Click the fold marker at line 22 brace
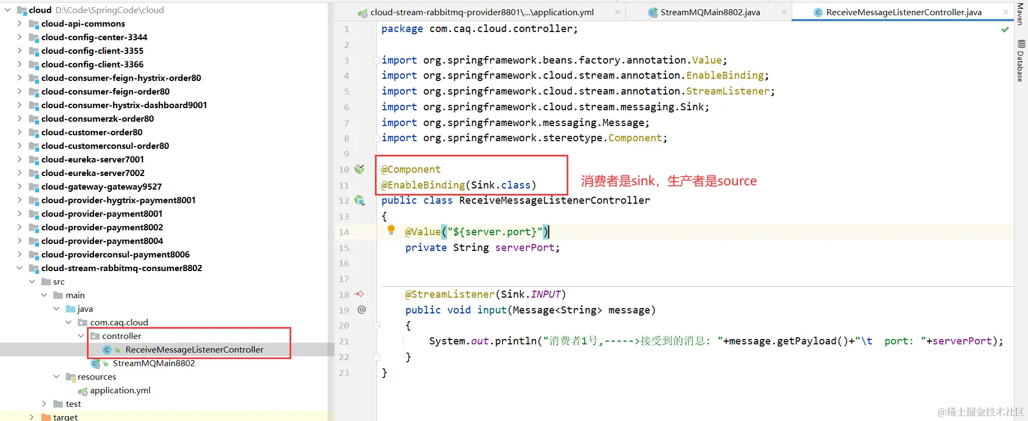 pos(377,357)
